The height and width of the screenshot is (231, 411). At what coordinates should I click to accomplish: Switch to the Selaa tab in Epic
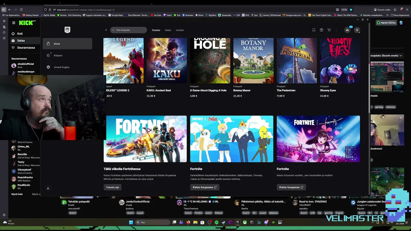coord(168,30)
